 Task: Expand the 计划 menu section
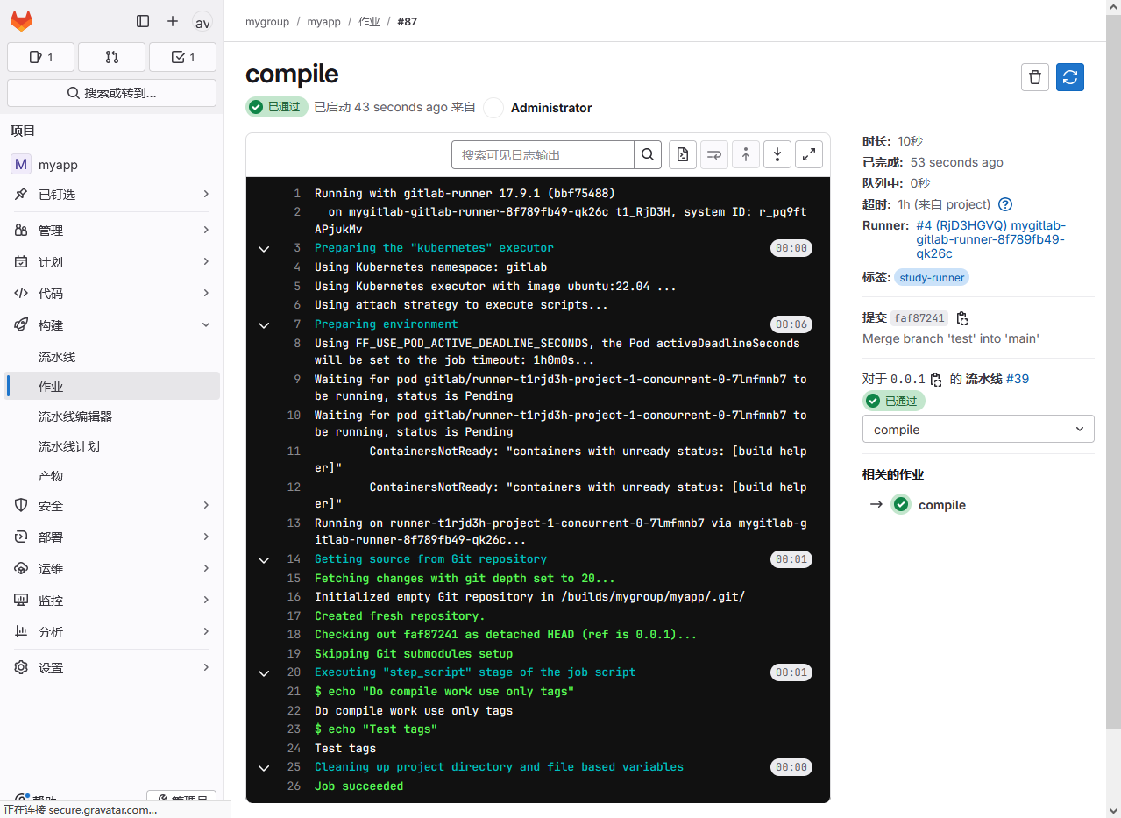pyautogui.click(x=111, y=262)
